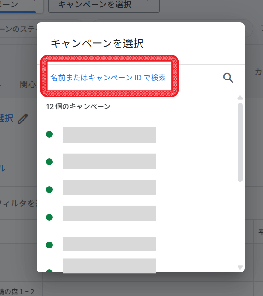Screen dimensions: 263x296
Task: Click the green dot of second campaign
Action: tap(49, 162)
